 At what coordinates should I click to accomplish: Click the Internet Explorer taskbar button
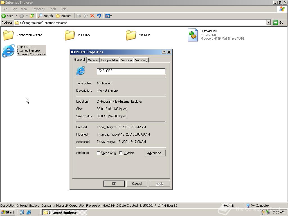point(65,213)
